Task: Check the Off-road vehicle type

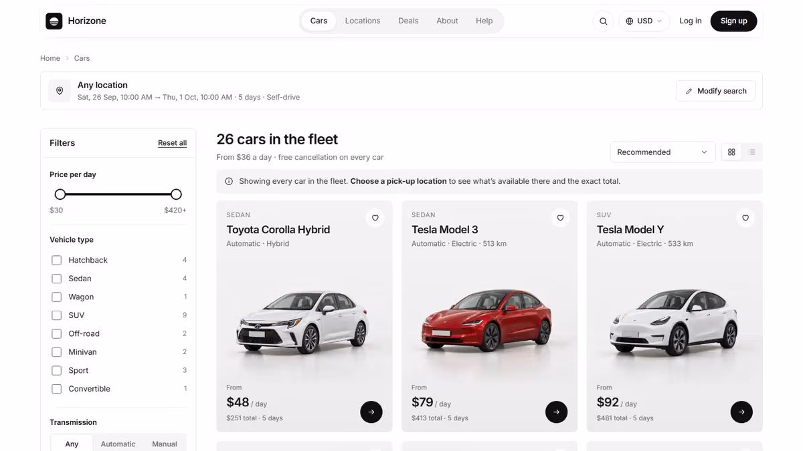Action: tap(57, 333)
